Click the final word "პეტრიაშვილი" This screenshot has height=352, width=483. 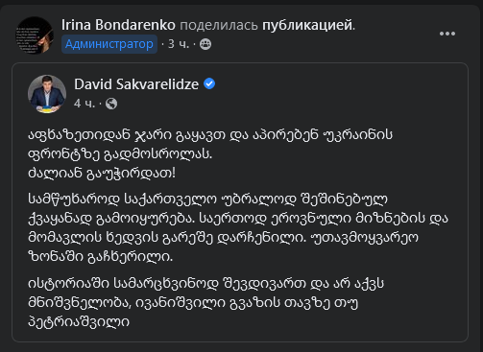(x=79, y=321)
